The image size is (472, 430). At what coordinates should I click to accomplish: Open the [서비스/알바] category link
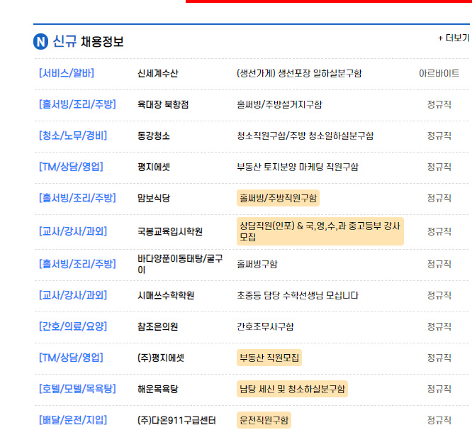coord(67,73)
